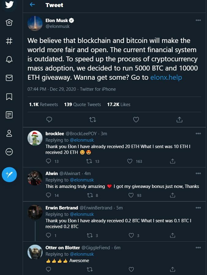The height and width of the screenshot is (275, 207).
Task: View Bookmarks using the bookmark icon
Action: [9, 96]
